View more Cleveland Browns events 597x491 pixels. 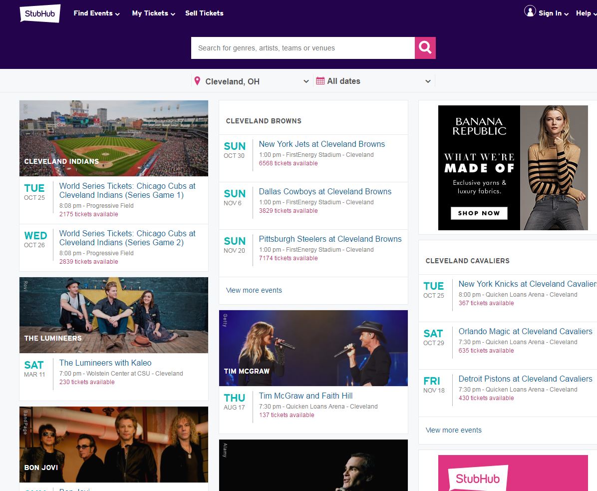click(x=254, y=290)
